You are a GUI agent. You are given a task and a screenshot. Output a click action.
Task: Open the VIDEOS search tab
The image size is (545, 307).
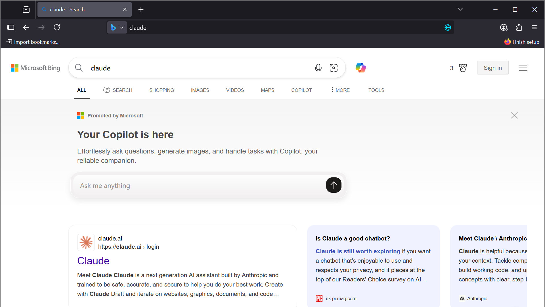coord(235,90)
